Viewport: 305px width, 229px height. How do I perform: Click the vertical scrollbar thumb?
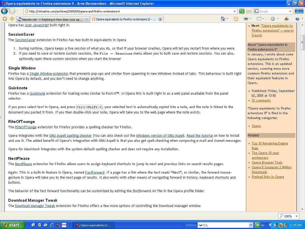pos(302,42)
